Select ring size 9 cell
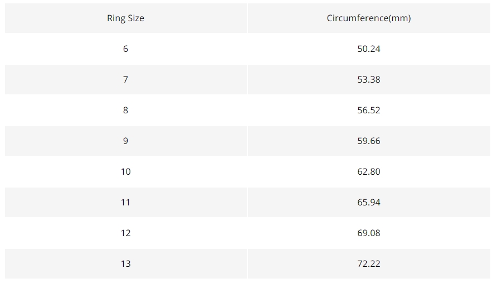This screenshot has width=497, height=283. pos(126,141)
